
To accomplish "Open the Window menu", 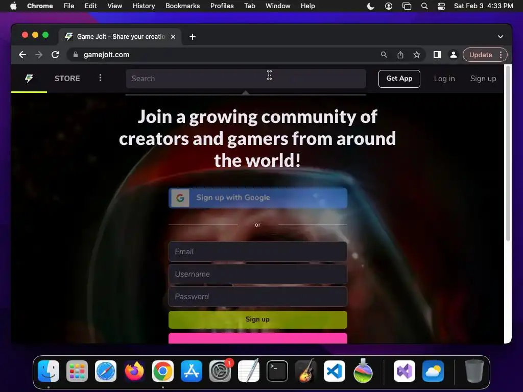I will click(x=278, y=6).
